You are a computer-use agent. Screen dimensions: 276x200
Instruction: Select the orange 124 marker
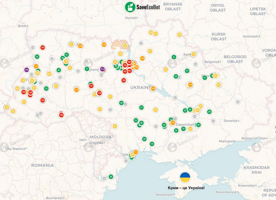190,85
